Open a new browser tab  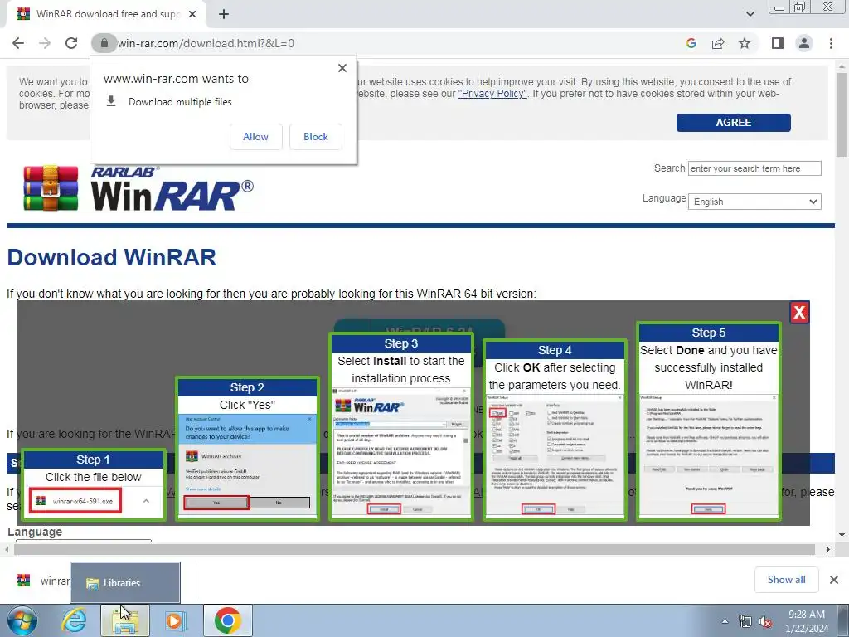tap(224, 14)
